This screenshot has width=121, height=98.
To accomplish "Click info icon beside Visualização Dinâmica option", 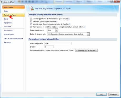I will pyautogui.click(x=57, y=21).
